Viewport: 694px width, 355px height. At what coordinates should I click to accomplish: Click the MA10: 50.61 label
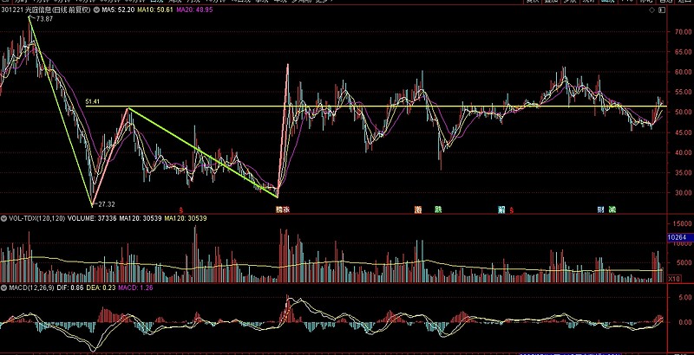click(x=155, y=10)
